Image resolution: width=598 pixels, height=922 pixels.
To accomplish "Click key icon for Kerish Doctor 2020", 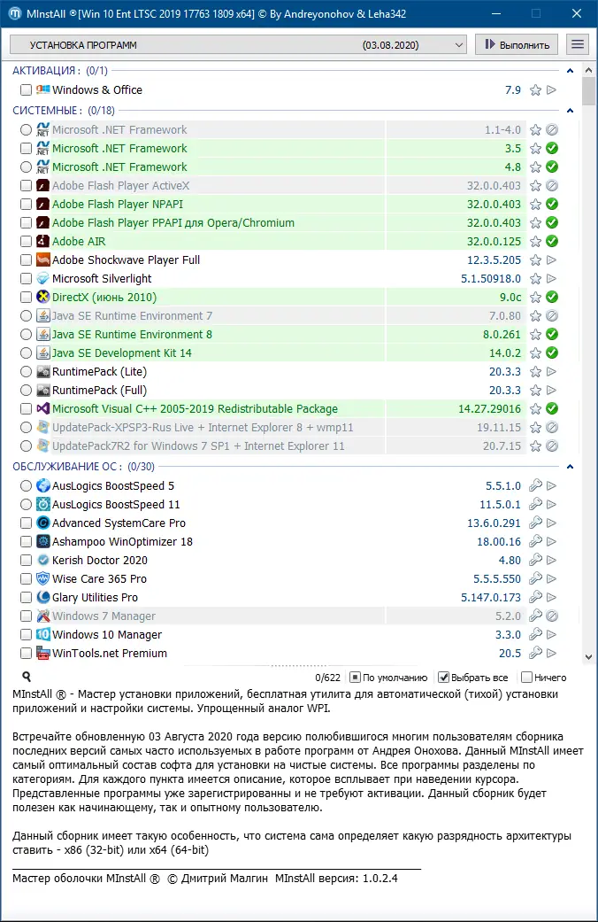I will (x=535, y=561).
